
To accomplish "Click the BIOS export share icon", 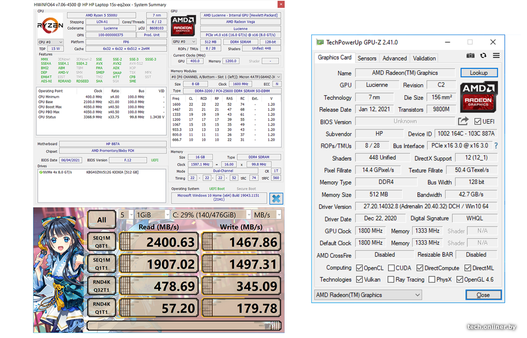I will (463, 121).
